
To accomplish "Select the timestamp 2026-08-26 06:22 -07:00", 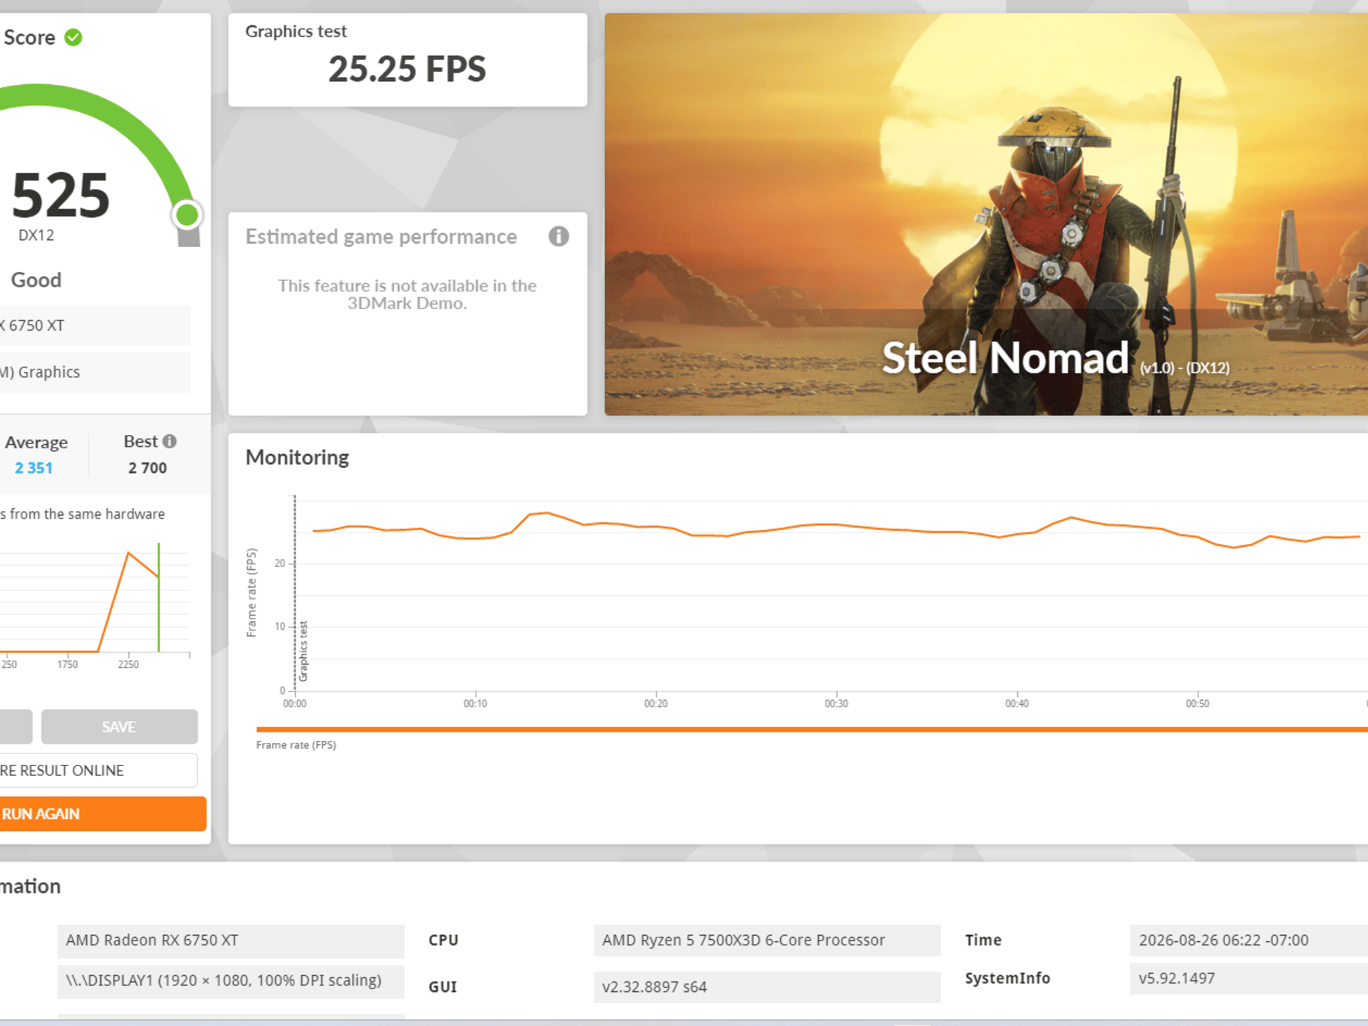I will click(x=1249, y=940).
